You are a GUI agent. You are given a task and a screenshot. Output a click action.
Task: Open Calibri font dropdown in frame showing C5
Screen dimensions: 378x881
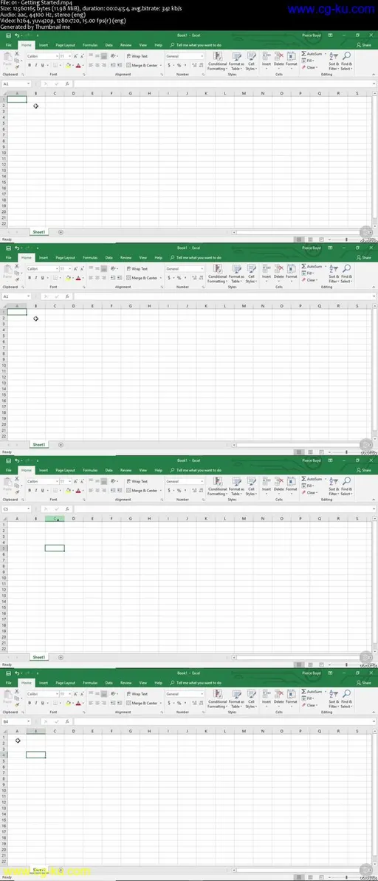[57, 481]
